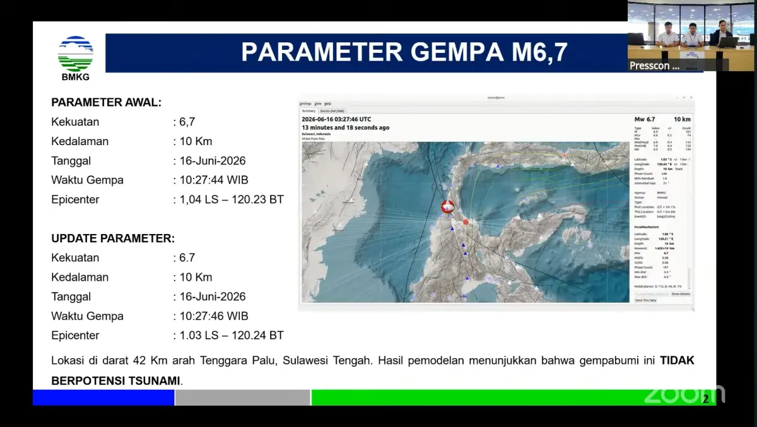Click the Nodal planes value line
The width and height of the screenshot is (757, 427).
pyautogui.click(x=657, y=286)
